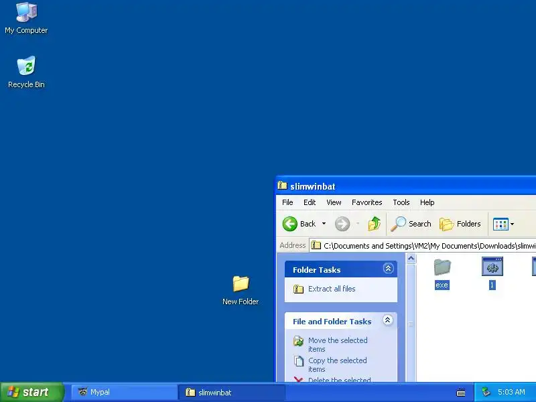Open the File menu
536x402 pixels.
(287, 202)
